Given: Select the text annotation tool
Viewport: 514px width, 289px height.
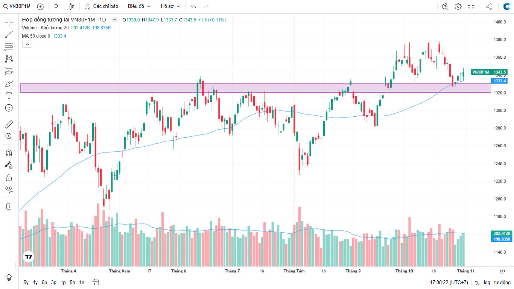Looking at the screenshot, I should click(x=9, y=96).
